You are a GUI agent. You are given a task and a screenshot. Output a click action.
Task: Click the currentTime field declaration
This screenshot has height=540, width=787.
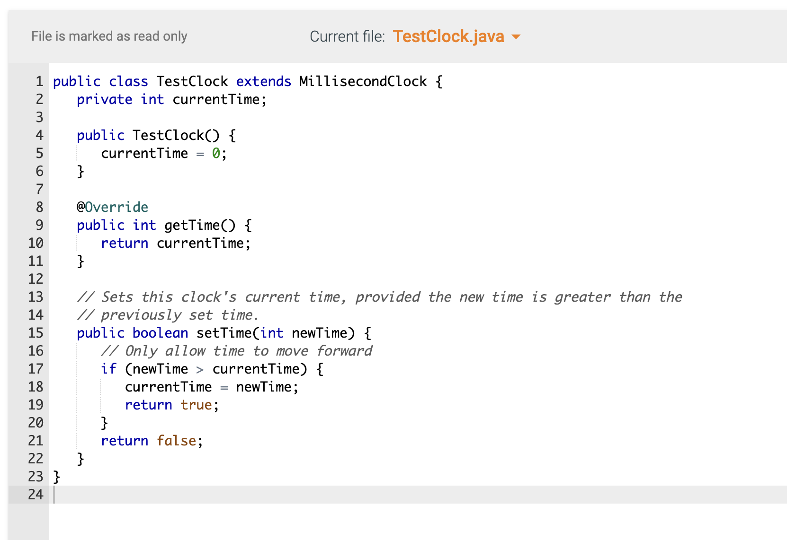click(x=171, y=99)
